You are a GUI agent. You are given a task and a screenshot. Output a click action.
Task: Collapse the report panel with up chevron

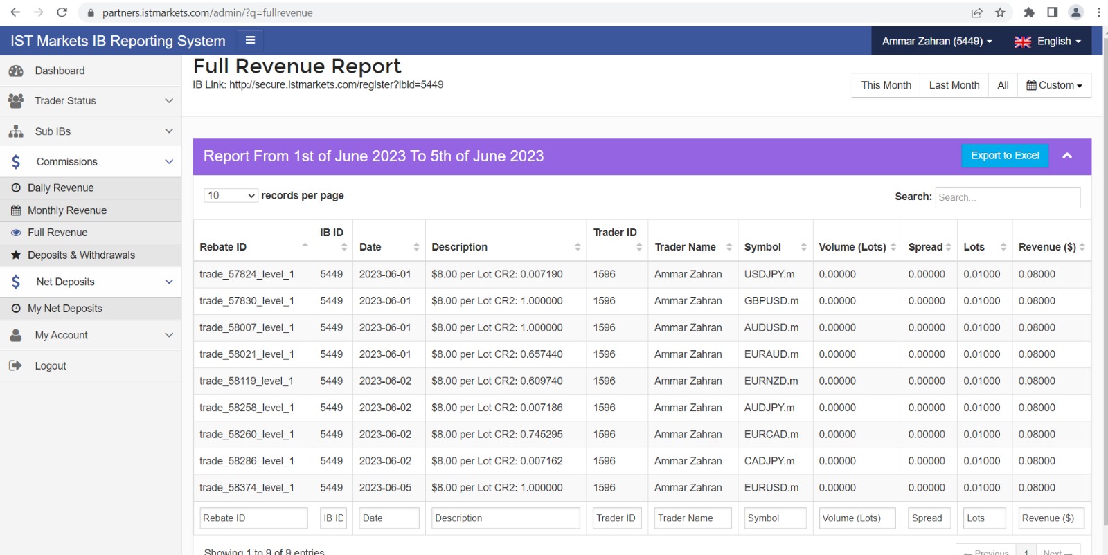1067,156
